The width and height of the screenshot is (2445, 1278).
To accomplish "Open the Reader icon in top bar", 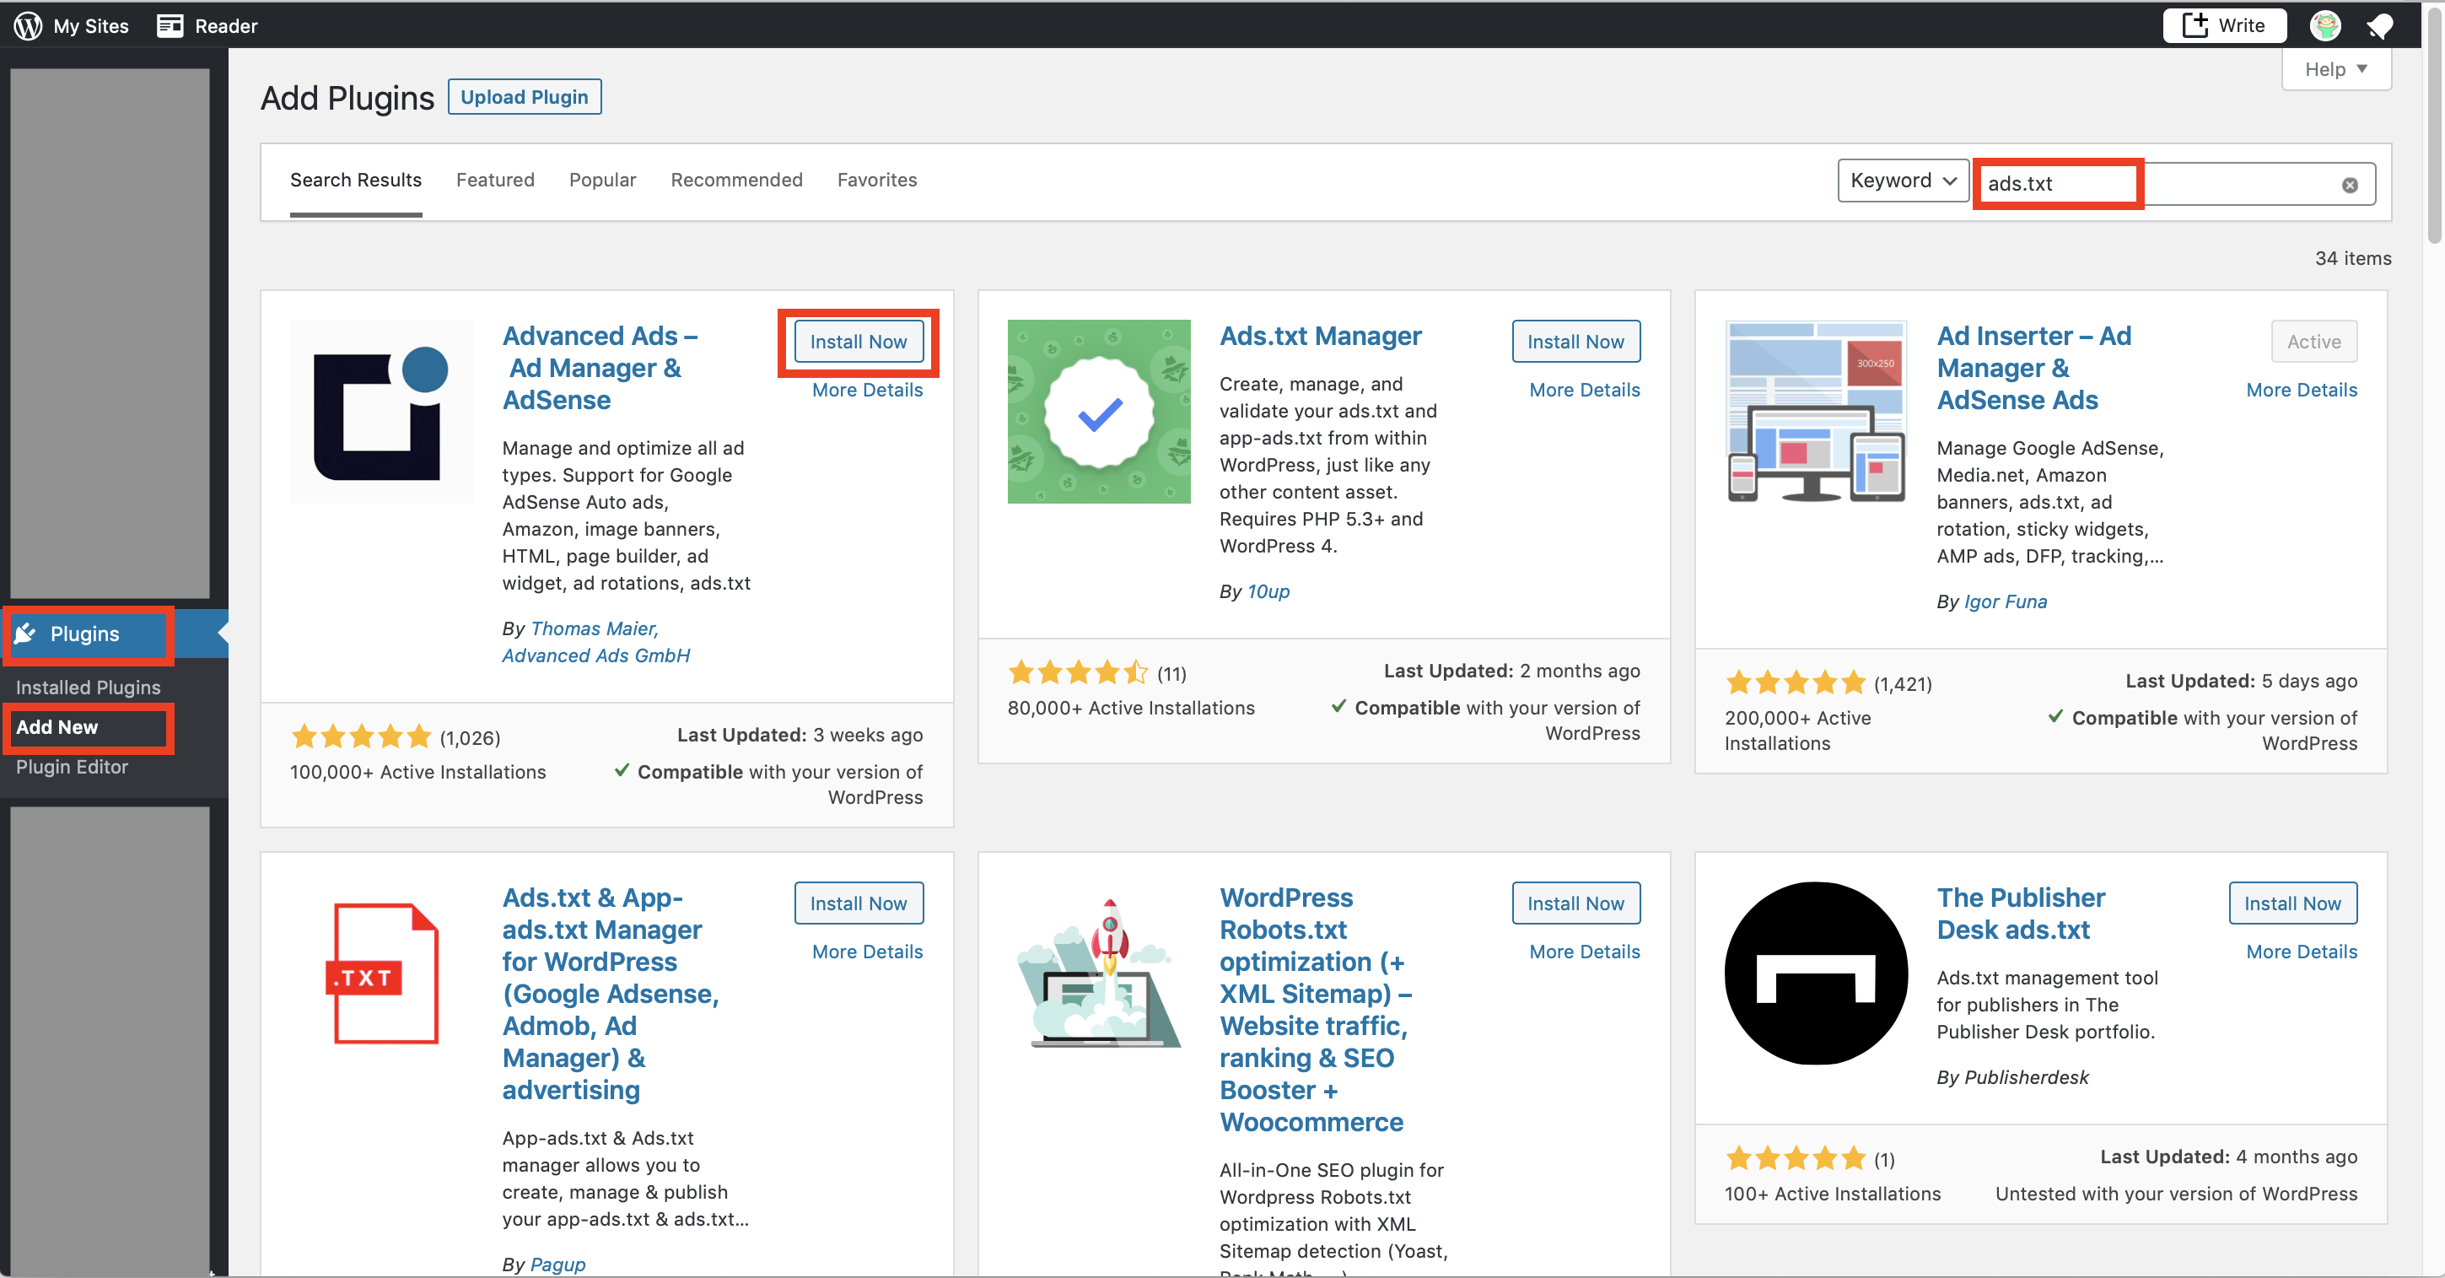I will pyautogui.click(x=171, y=25).
